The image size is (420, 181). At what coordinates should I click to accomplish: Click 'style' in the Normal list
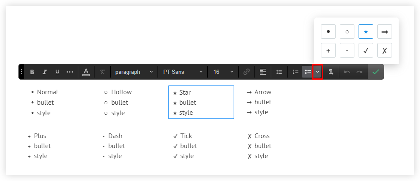tap(43, 113)
